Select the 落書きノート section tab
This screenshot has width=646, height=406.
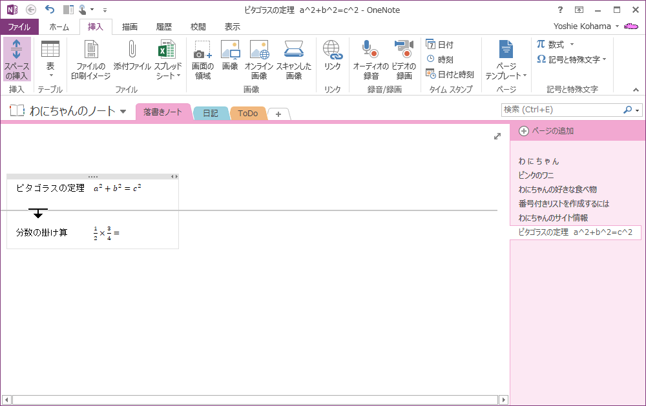click(163, 112)
